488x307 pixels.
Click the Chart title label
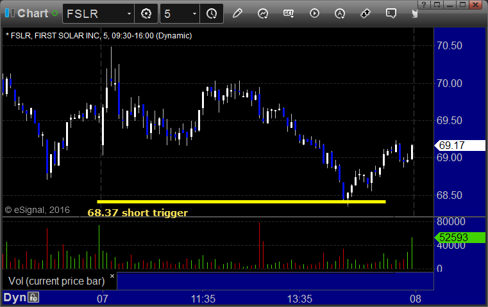(x=33, y=13)
